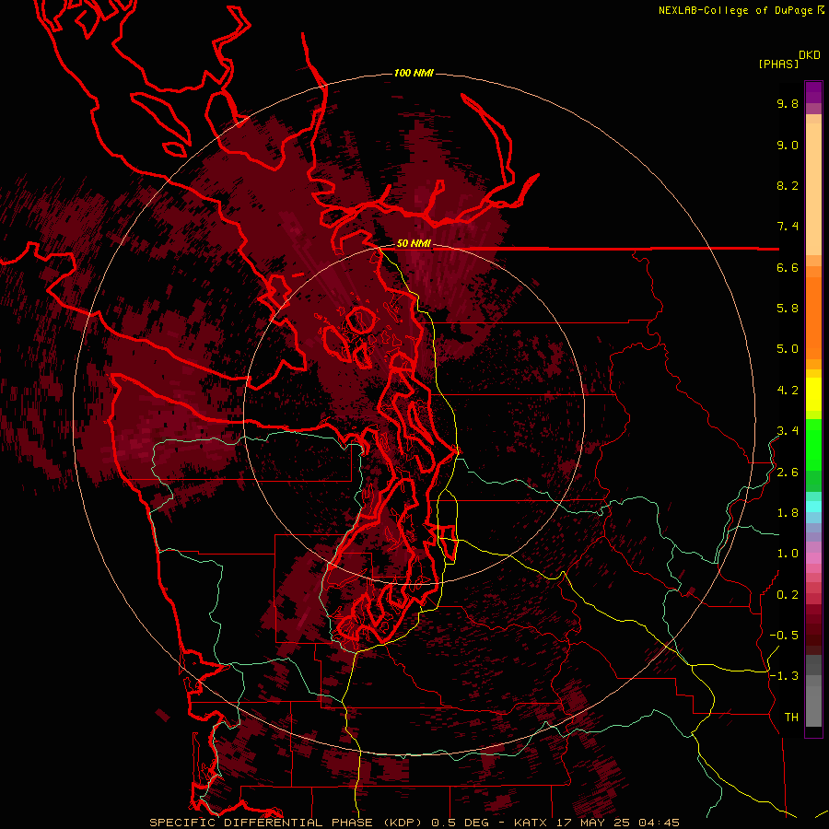The height and width of the screenshot is (829, 829).
Task: Select the 0.2 scale value
Action: pyautogui.click(x=788, y=595)
